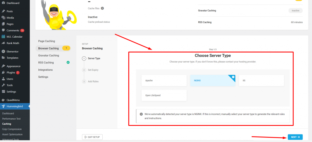
Task: Click the Comments 13 notification badge
Action: (22, 31)
